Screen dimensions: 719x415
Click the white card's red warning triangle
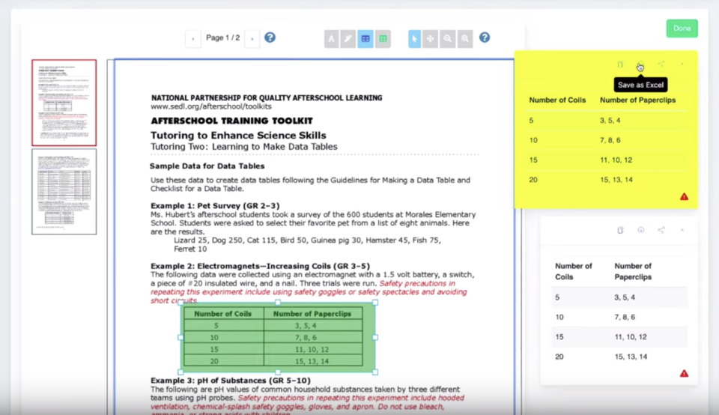tap(684, 374)
